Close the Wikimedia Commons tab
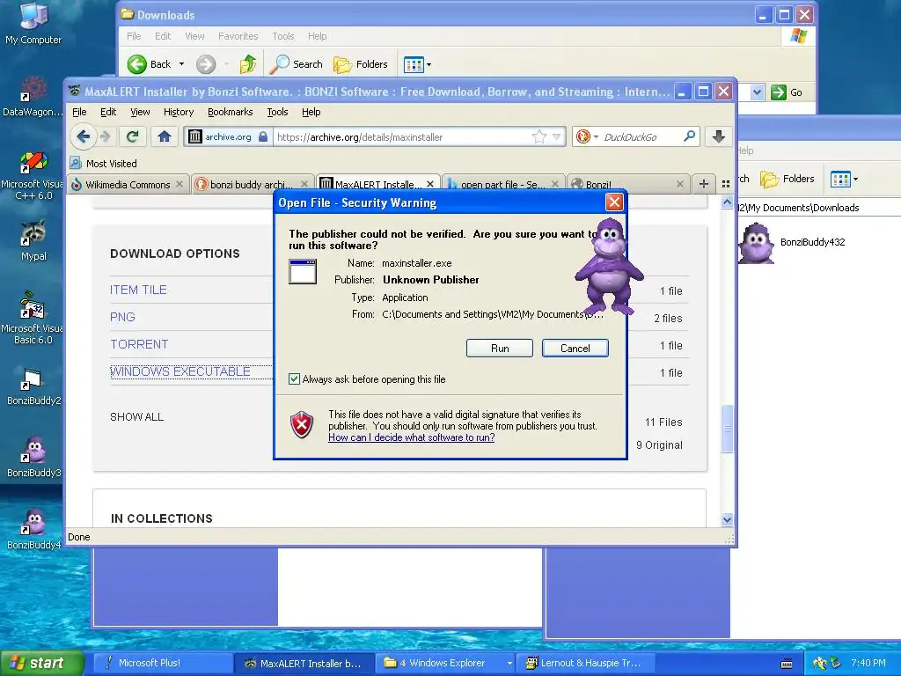901x676 pixels. click(179, 184)
